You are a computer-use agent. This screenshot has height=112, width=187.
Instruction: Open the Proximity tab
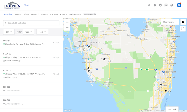(54, 14)
